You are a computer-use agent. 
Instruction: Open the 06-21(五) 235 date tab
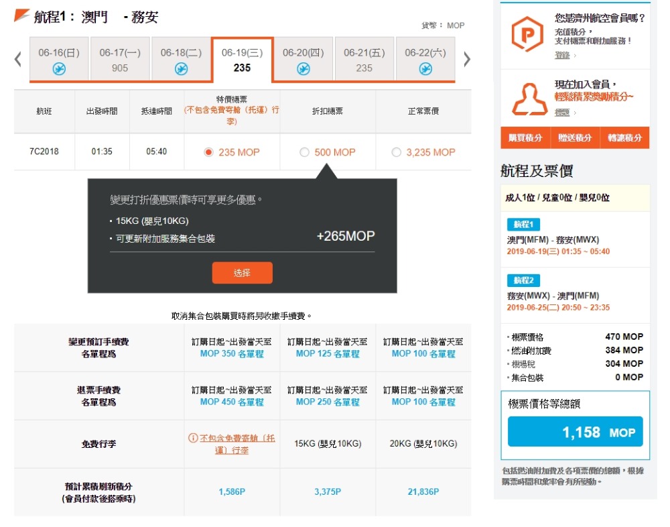pyautogui.click(x=364, y=60)
